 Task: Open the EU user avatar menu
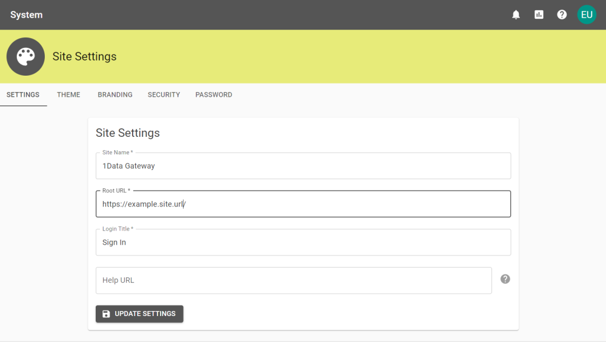point(586,15)
